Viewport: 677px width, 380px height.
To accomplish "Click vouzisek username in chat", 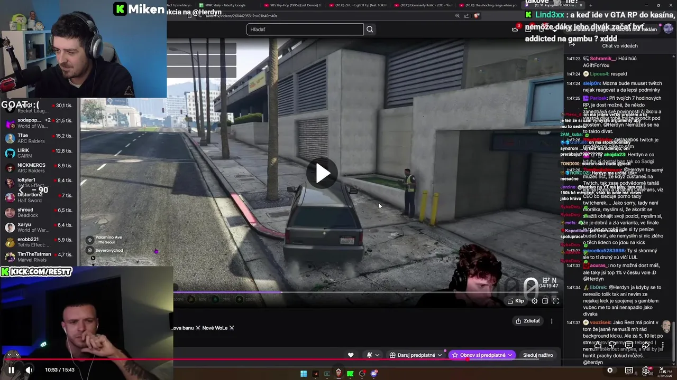I will click(600, 322).
